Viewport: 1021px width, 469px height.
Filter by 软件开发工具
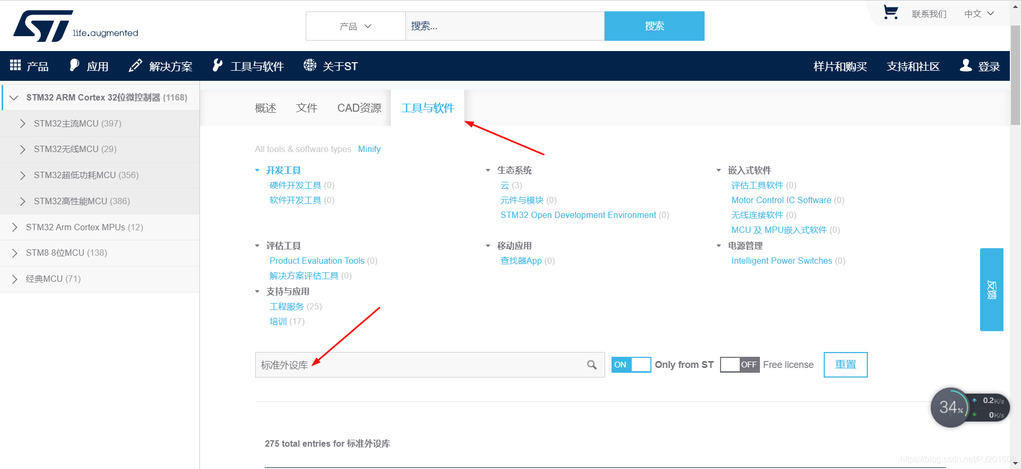(x=295, y=200)
